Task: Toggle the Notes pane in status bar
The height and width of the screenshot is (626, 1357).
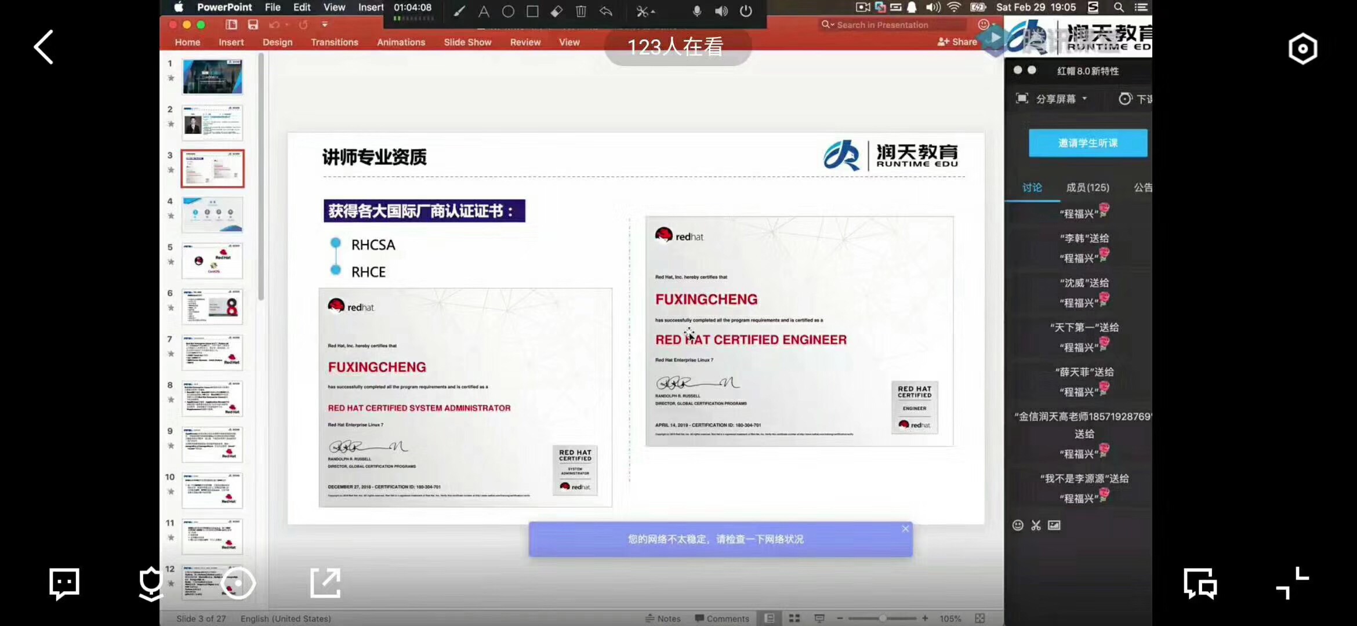Action: click(663, 618)
